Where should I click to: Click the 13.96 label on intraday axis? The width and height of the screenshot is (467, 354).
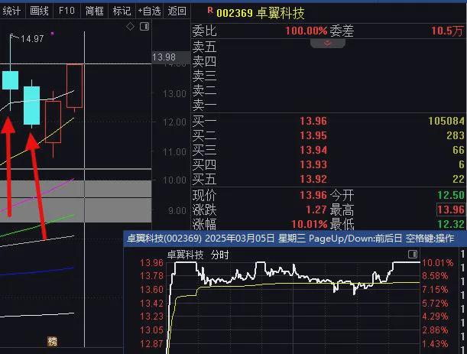pos(151,263)
